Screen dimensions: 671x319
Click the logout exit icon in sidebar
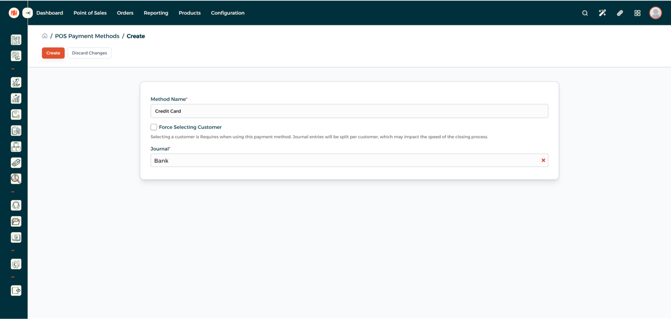(16, 291)
